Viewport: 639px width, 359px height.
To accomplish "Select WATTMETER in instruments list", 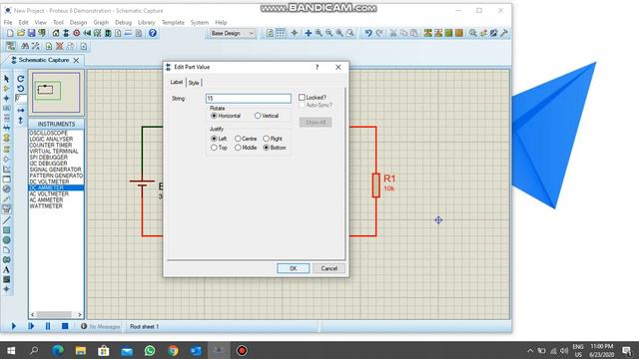I will click(46, 206).
